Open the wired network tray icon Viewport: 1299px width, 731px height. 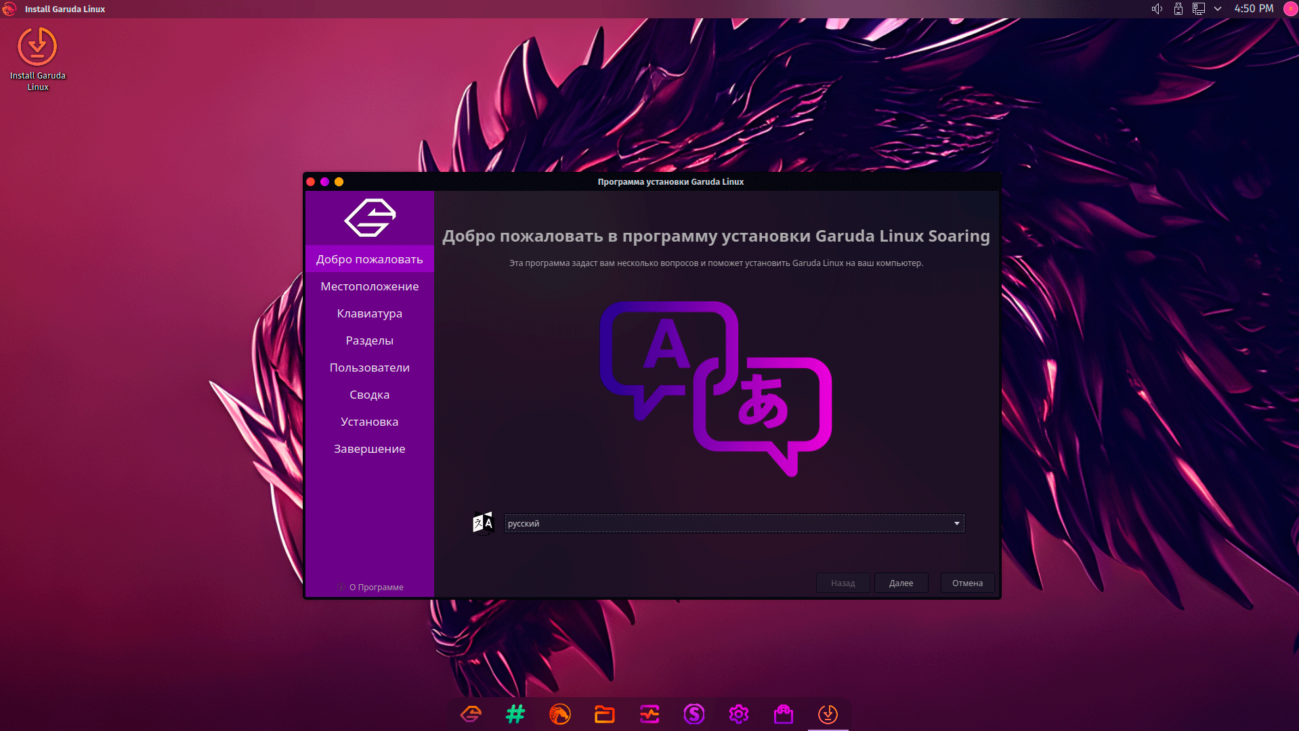click(1199, 9)
